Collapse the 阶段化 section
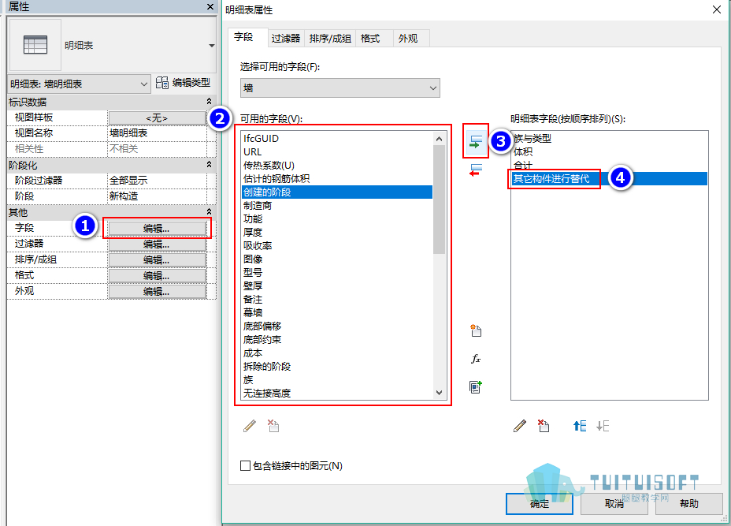 pyautogui.click(x=209, y=164)
